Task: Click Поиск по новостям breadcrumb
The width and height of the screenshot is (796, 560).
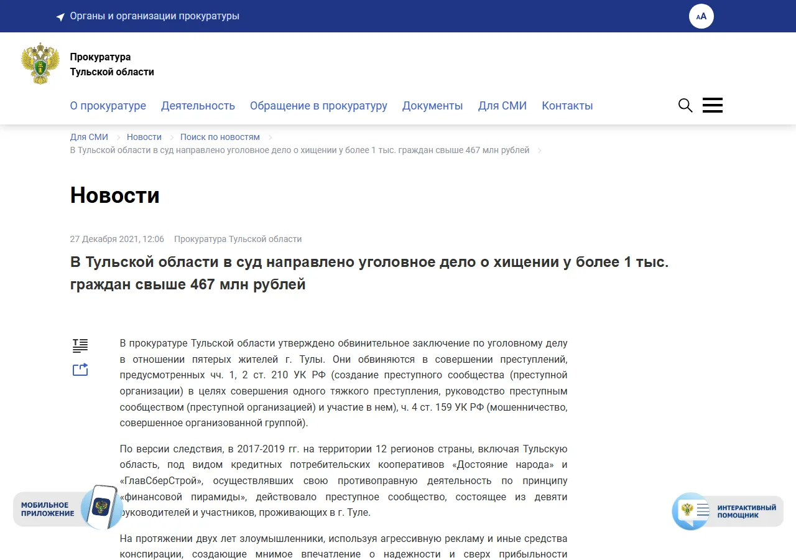Action: pos(220,137)
